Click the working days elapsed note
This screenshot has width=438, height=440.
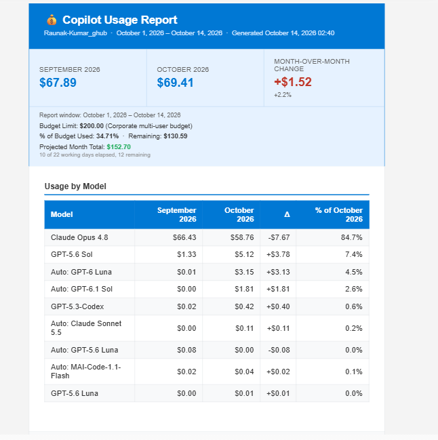pos(95,155)
